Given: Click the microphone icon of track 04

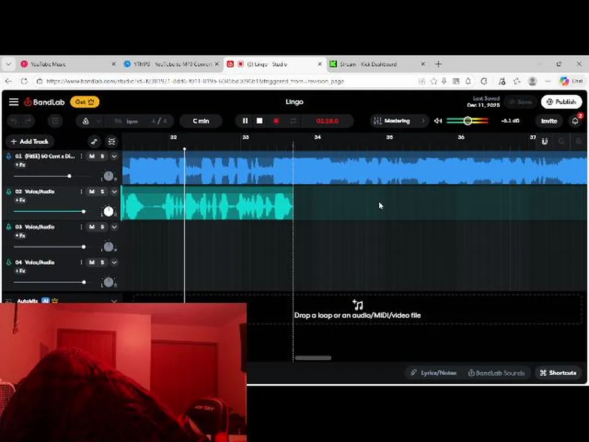Looking at the screenshot, I should (x=9, y=262).
